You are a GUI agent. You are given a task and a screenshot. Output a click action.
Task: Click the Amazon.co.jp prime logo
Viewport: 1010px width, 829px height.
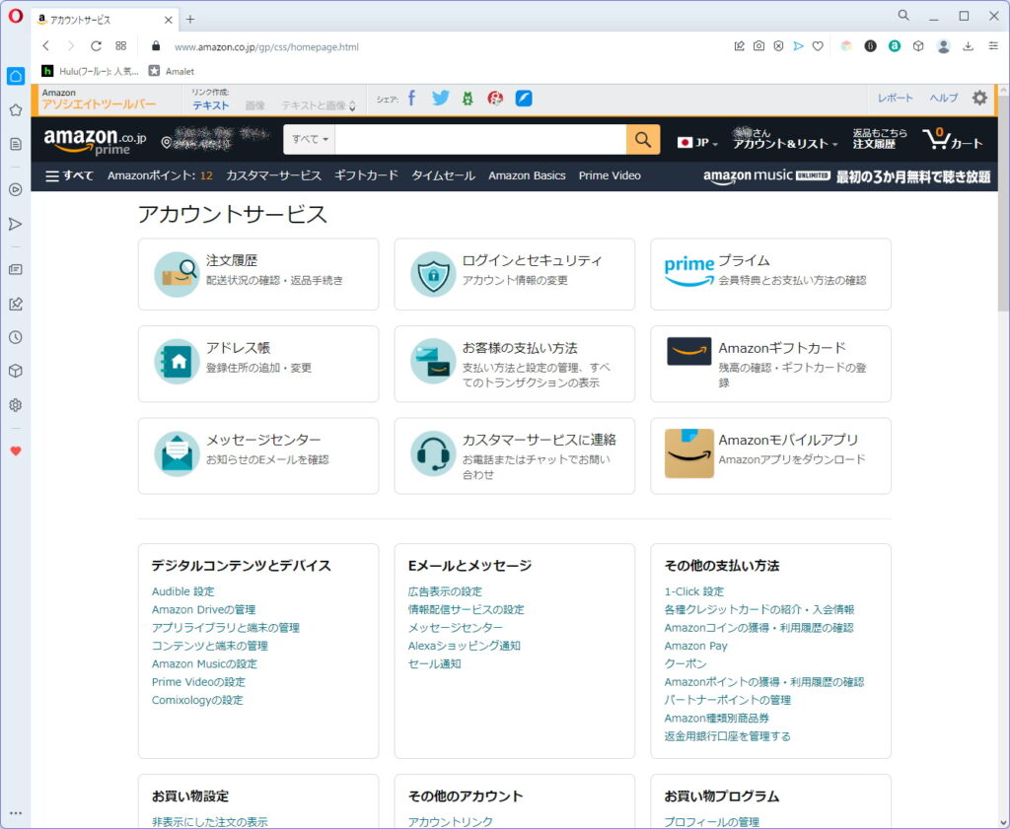95,141
